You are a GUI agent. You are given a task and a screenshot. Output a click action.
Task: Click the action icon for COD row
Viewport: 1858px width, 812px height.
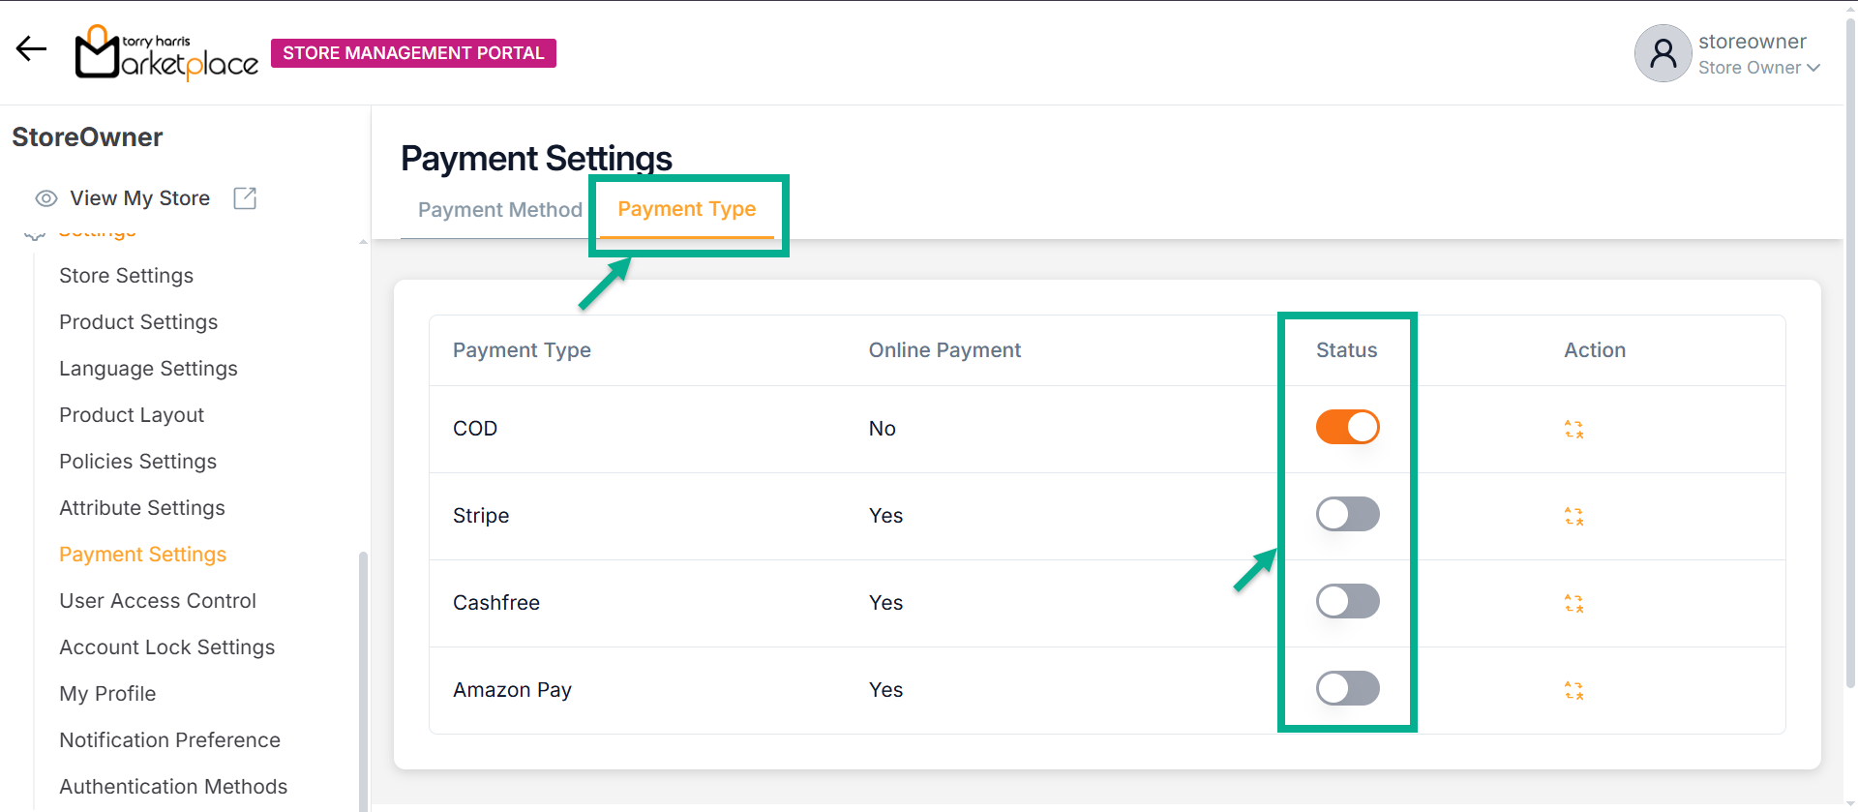click(1573, 429)
